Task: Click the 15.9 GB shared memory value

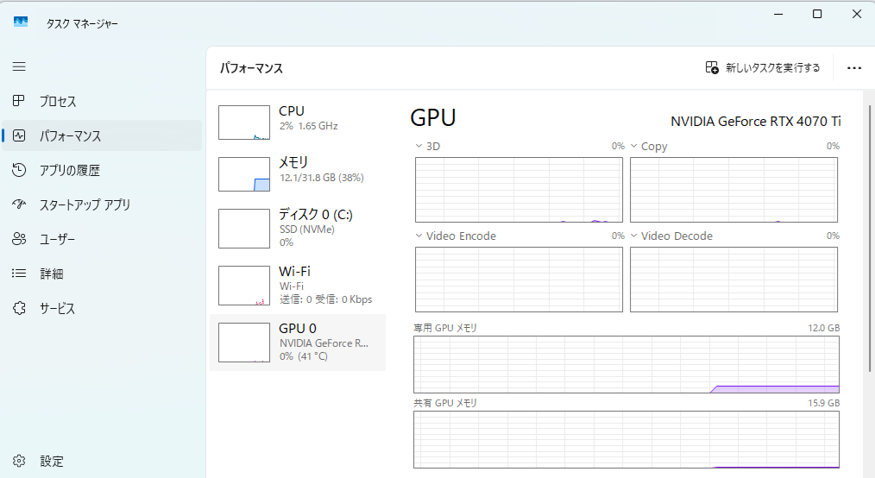Action: (824, 403)
